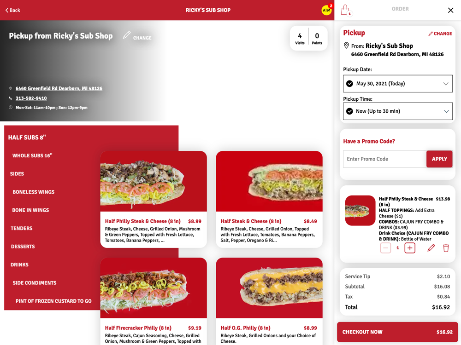Click CHANGE link in Pickup card
Screen dimensions: 461x345
[x=440, y=34]
